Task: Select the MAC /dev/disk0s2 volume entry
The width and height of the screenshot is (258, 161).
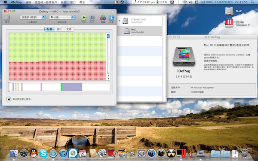Action: pos(139,31)
